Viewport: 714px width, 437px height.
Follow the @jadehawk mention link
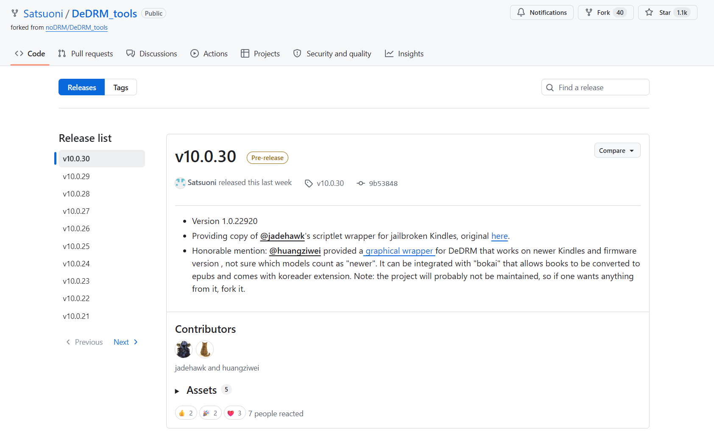[x=282, y=236]
